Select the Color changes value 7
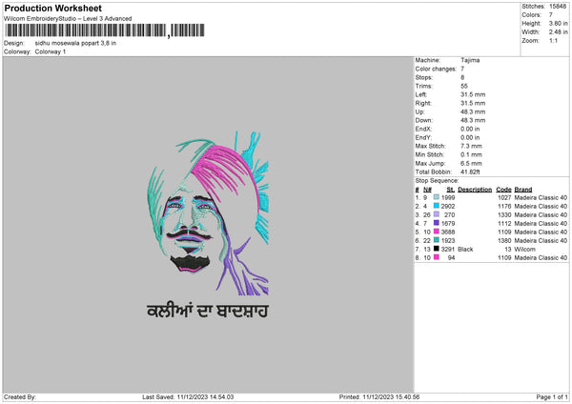The height and width of the screenshot is (404, 572). tap(462, 69)
